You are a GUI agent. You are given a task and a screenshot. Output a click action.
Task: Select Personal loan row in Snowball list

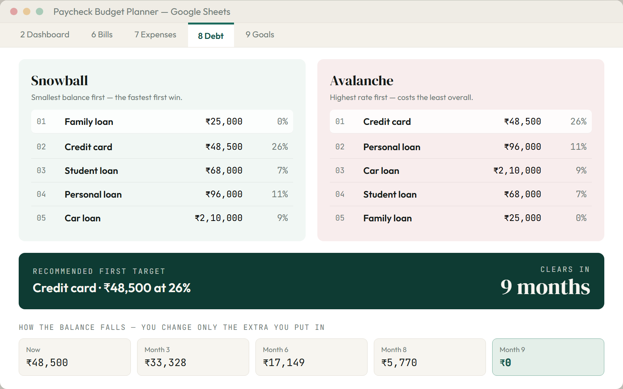tap(162, 194)
